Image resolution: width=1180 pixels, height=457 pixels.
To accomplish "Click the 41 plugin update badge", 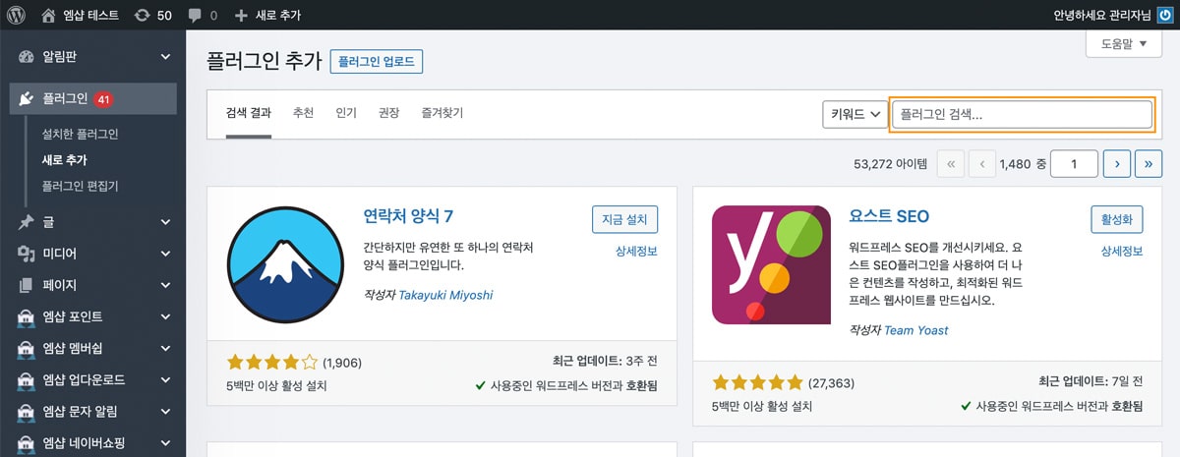I will [x=104, y=98].
